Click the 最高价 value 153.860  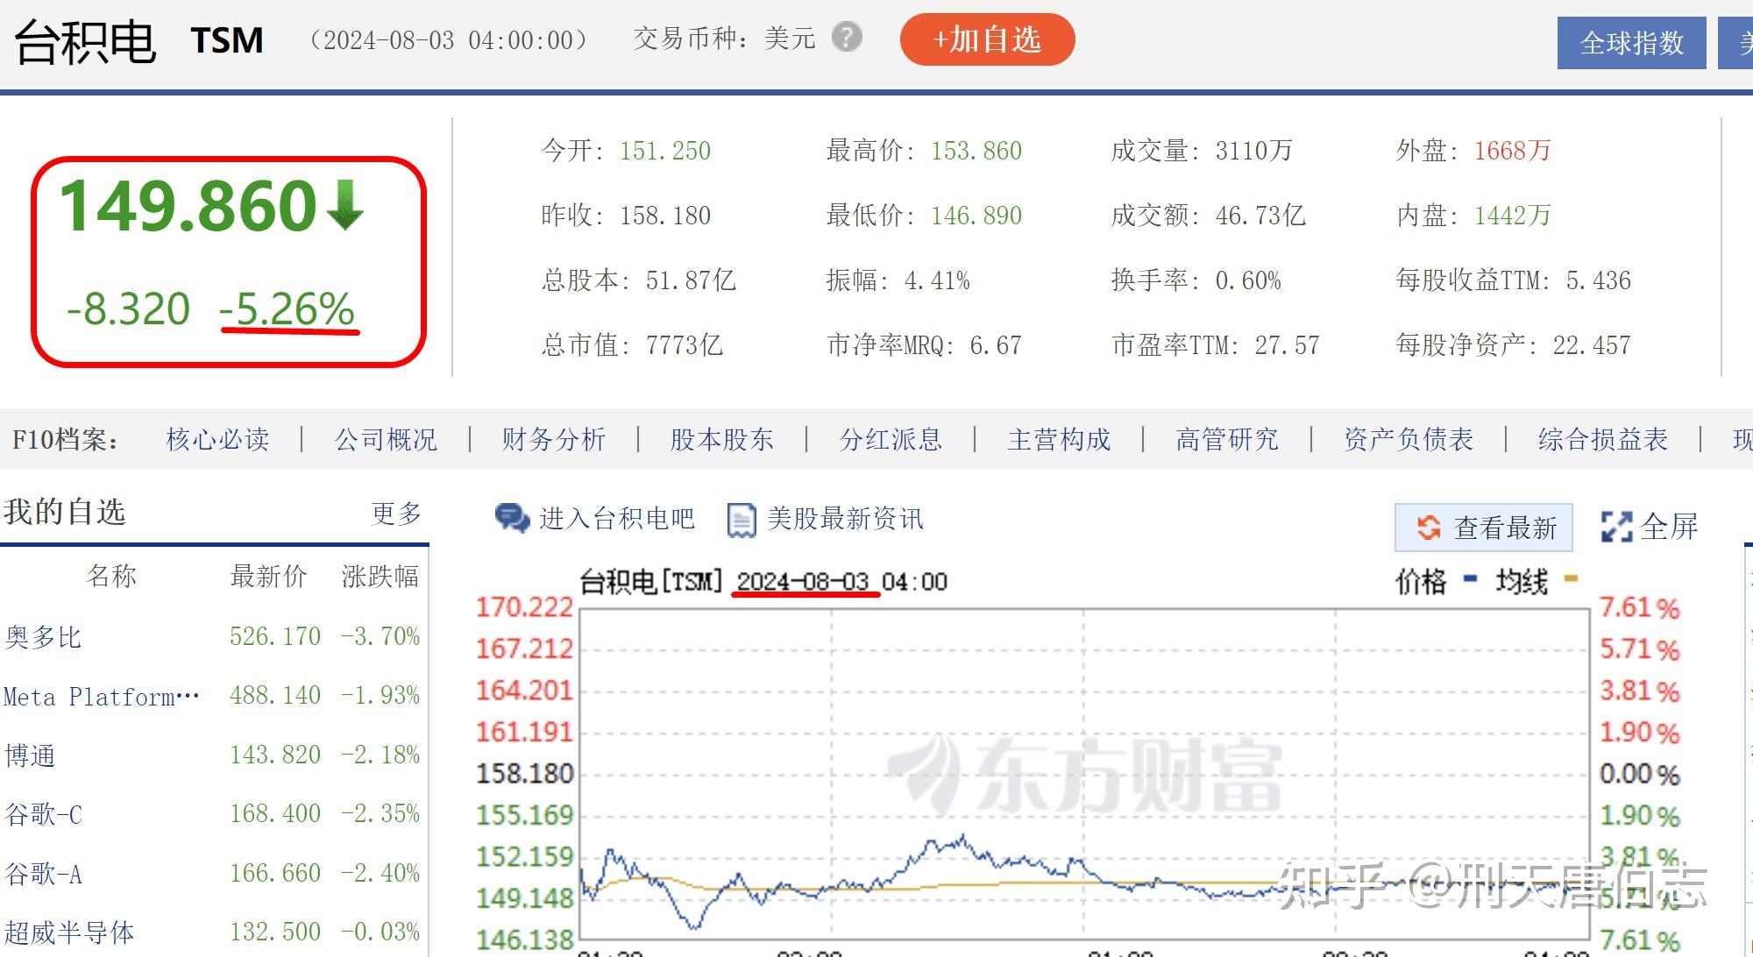coord(976,151)
